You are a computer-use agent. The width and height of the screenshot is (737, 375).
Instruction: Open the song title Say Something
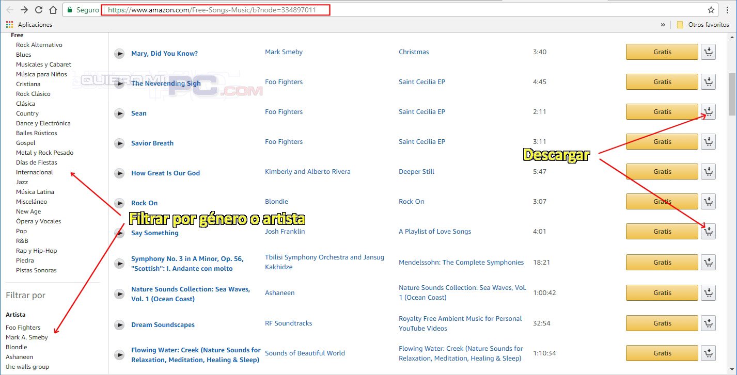tap(155, 233)
